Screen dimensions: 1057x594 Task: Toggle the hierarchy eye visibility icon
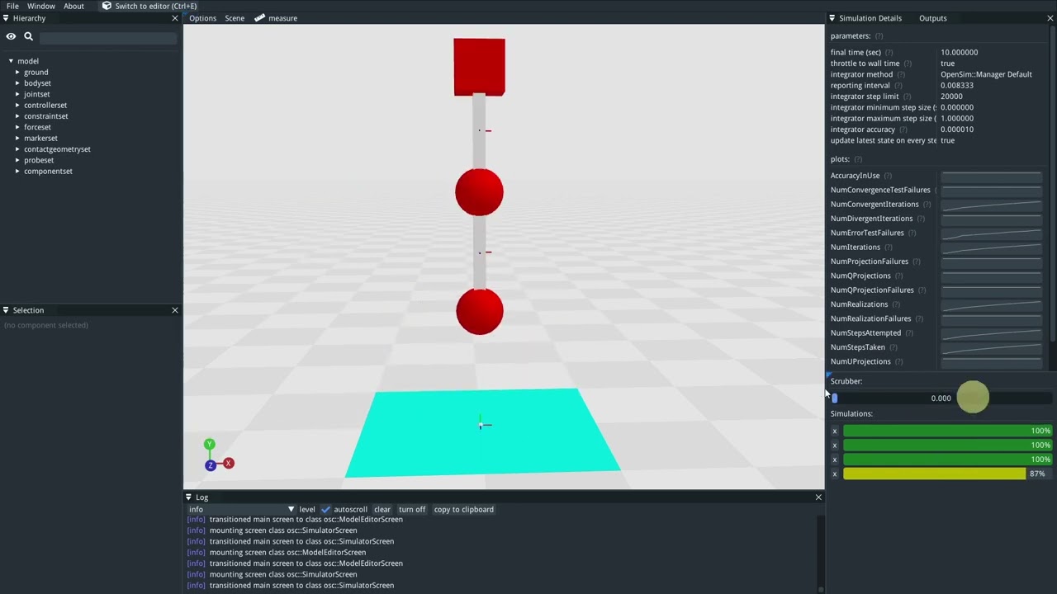click(x=11, y=36)
